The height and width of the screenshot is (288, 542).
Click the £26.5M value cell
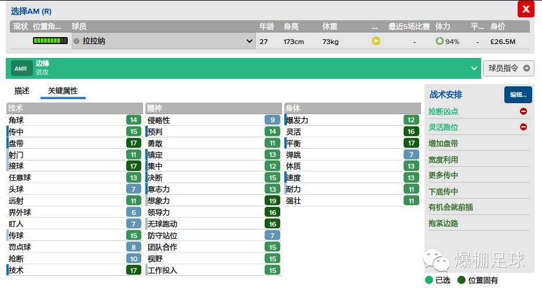(x=503, y=42)
